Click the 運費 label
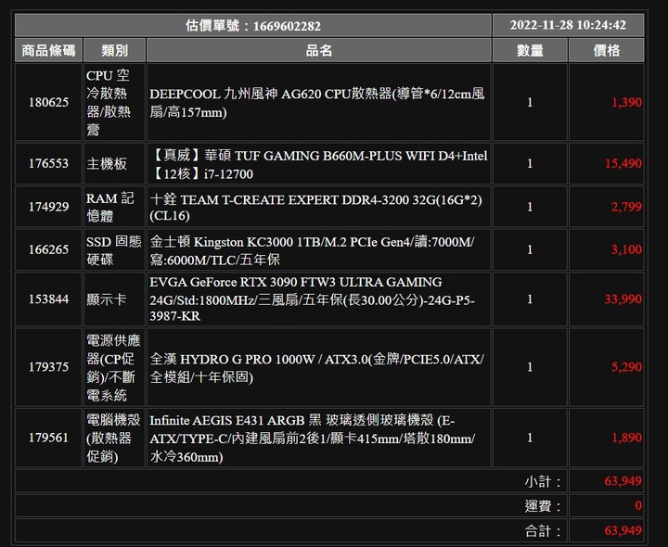The height and width of the screenshot is (547, 668). [543, 506]
